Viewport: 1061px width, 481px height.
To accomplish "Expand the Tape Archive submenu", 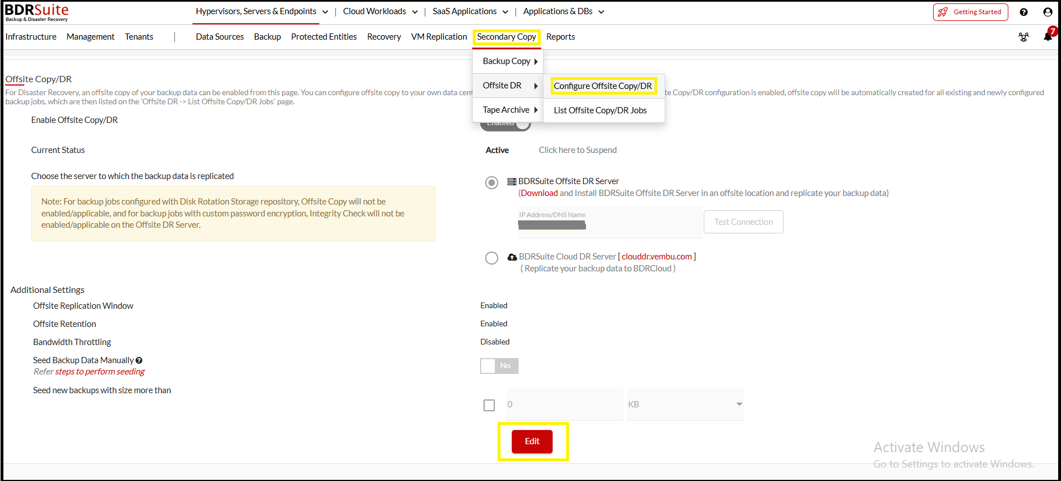I will [x=508, y=110].
